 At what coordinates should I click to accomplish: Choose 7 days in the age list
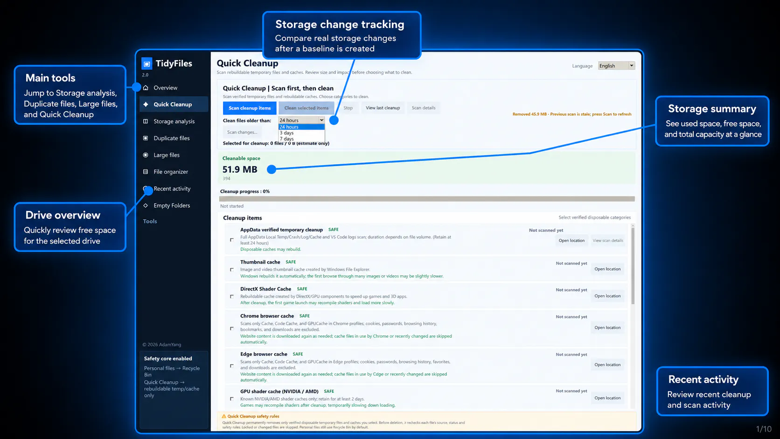coord(301,139)
